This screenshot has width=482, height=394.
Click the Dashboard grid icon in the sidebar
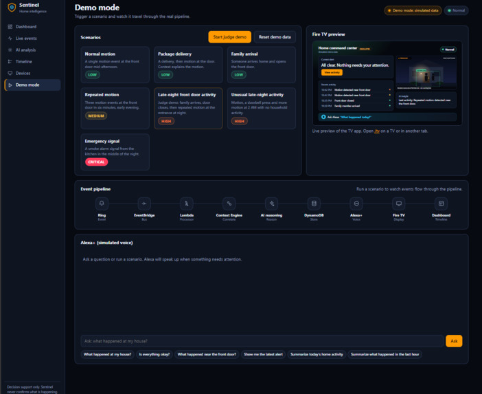click(10, 27)
